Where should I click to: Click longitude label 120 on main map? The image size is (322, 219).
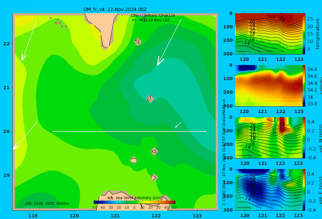[74, 216]
